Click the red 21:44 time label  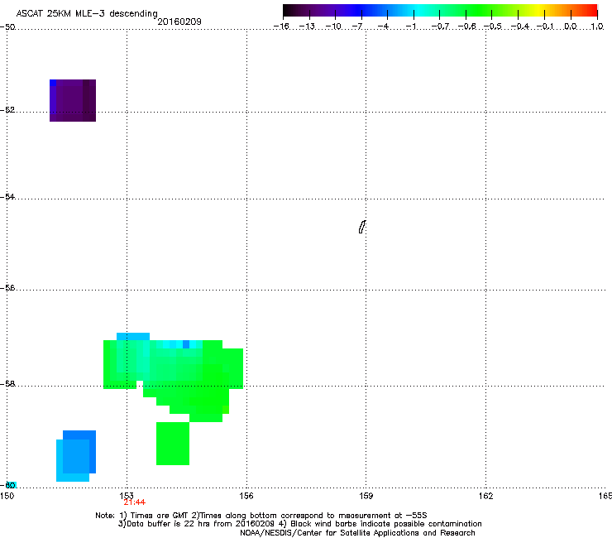coord(135,502)
